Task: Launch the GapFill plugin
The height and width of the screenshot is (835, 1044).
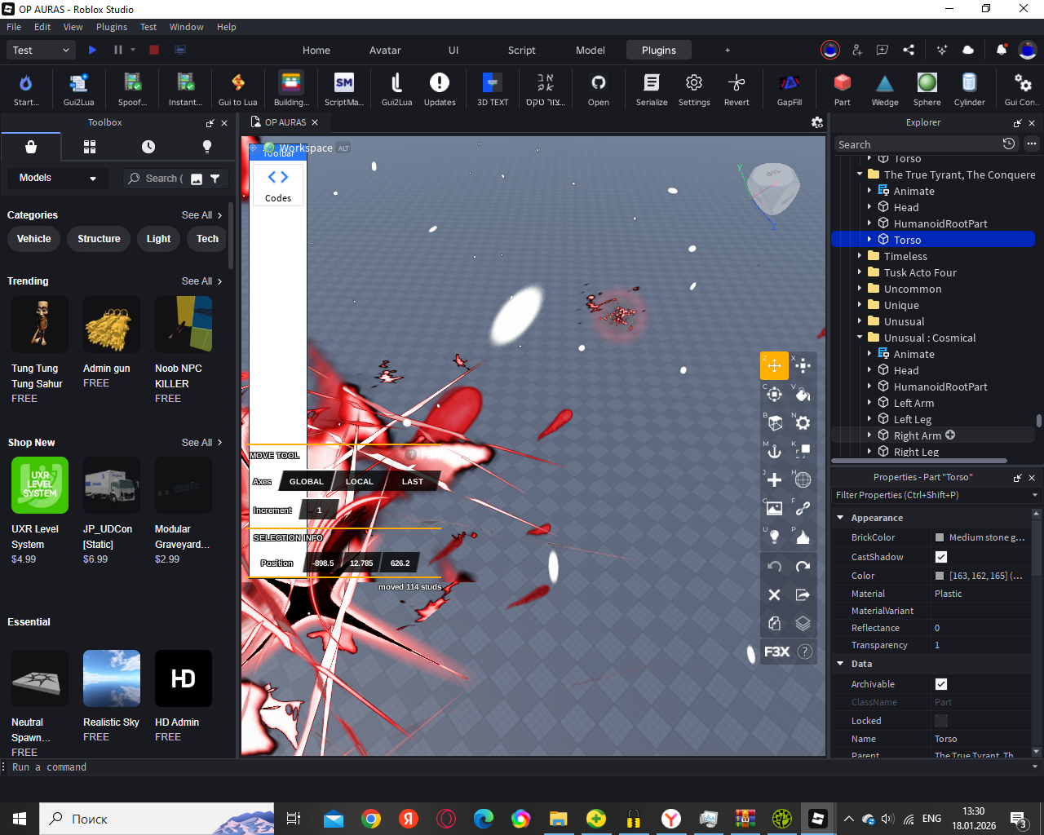Action: 789,89
